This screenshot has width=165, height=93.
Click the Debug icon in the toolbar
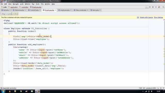pos(153,7)
